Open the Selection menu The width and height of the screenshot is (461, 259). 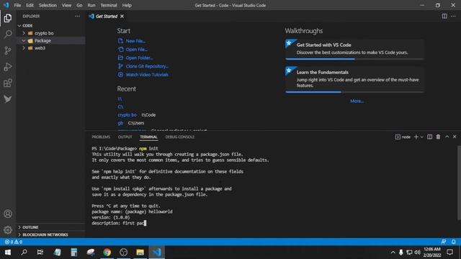tap(48, 5)
